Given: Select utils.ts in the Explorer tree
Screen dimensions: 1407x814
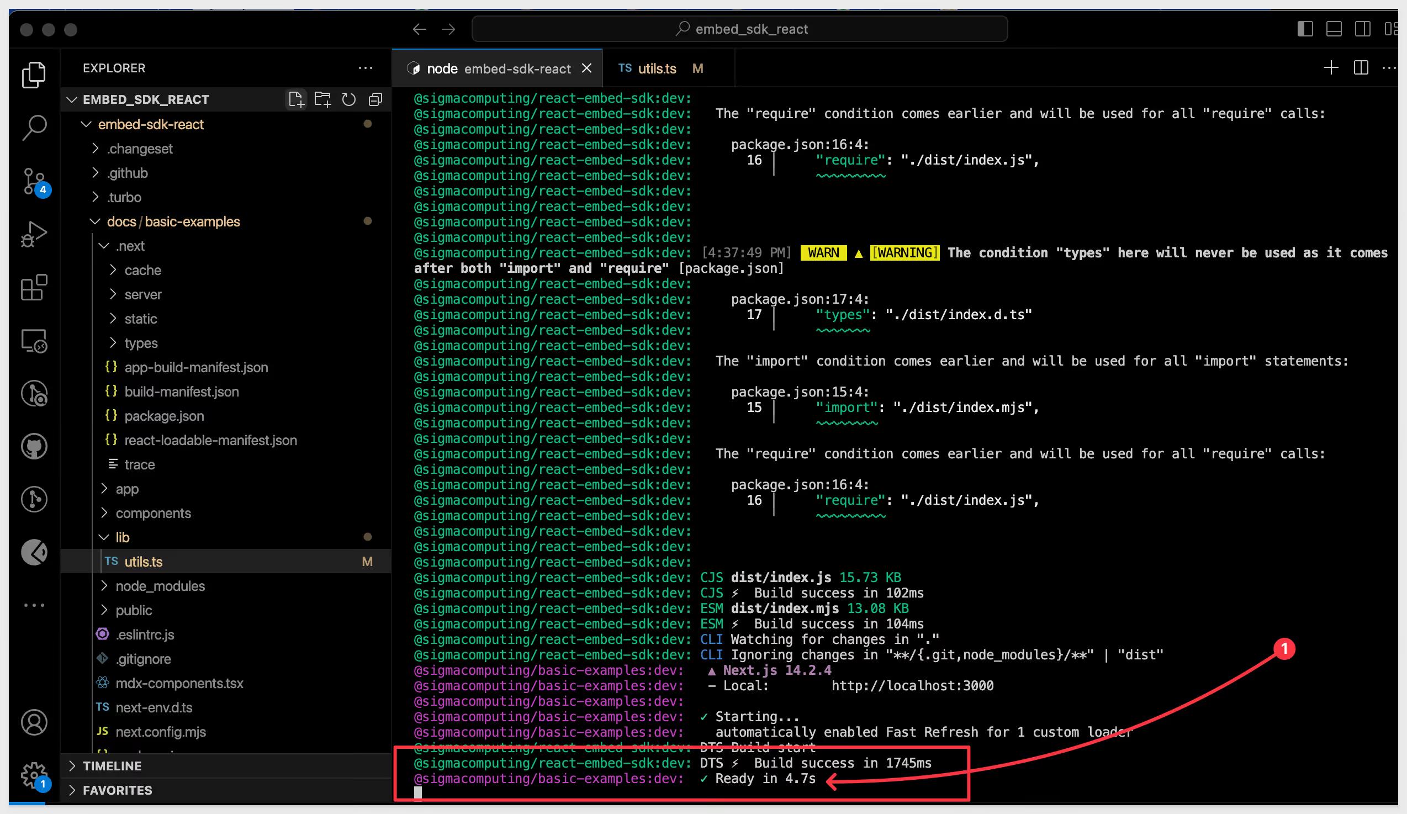Looking at the screenshot, I should pyautogui.click(x=225, y=562).
